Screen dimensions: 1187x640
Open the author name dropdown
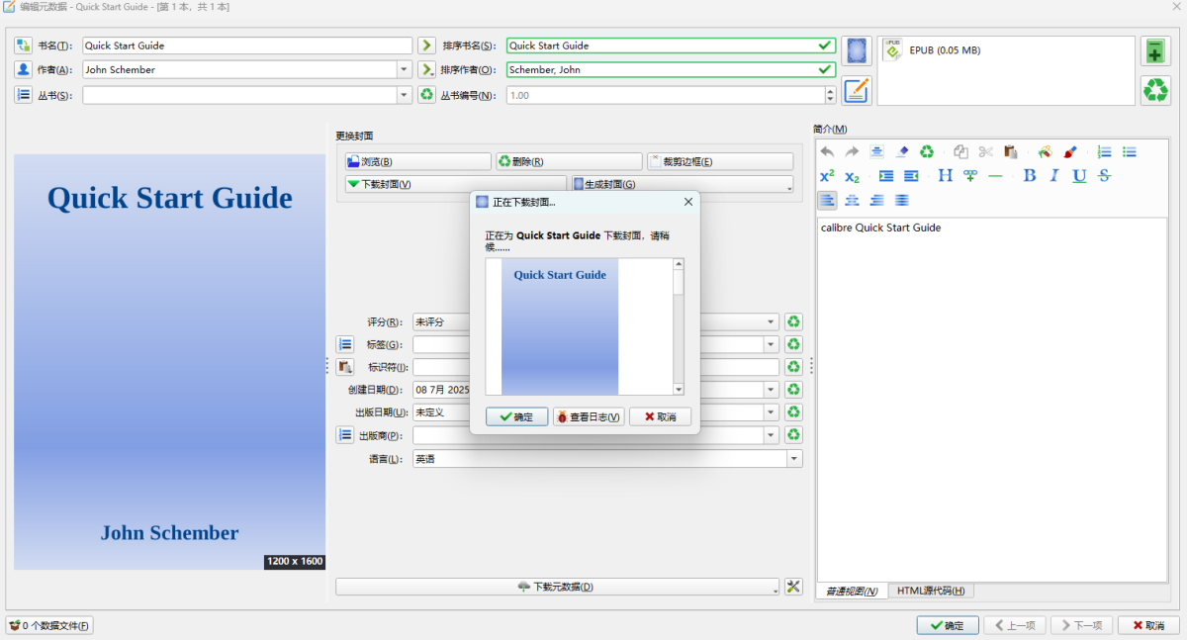pos(404,69)
